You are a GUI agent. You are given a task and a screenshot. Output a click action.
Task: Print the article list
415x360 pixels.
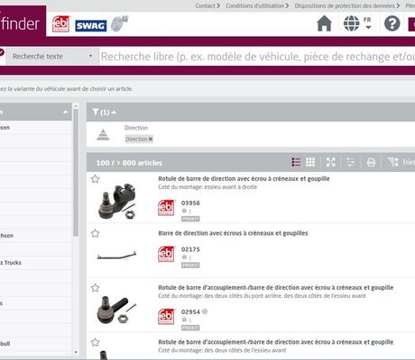[x=371, y=162]
